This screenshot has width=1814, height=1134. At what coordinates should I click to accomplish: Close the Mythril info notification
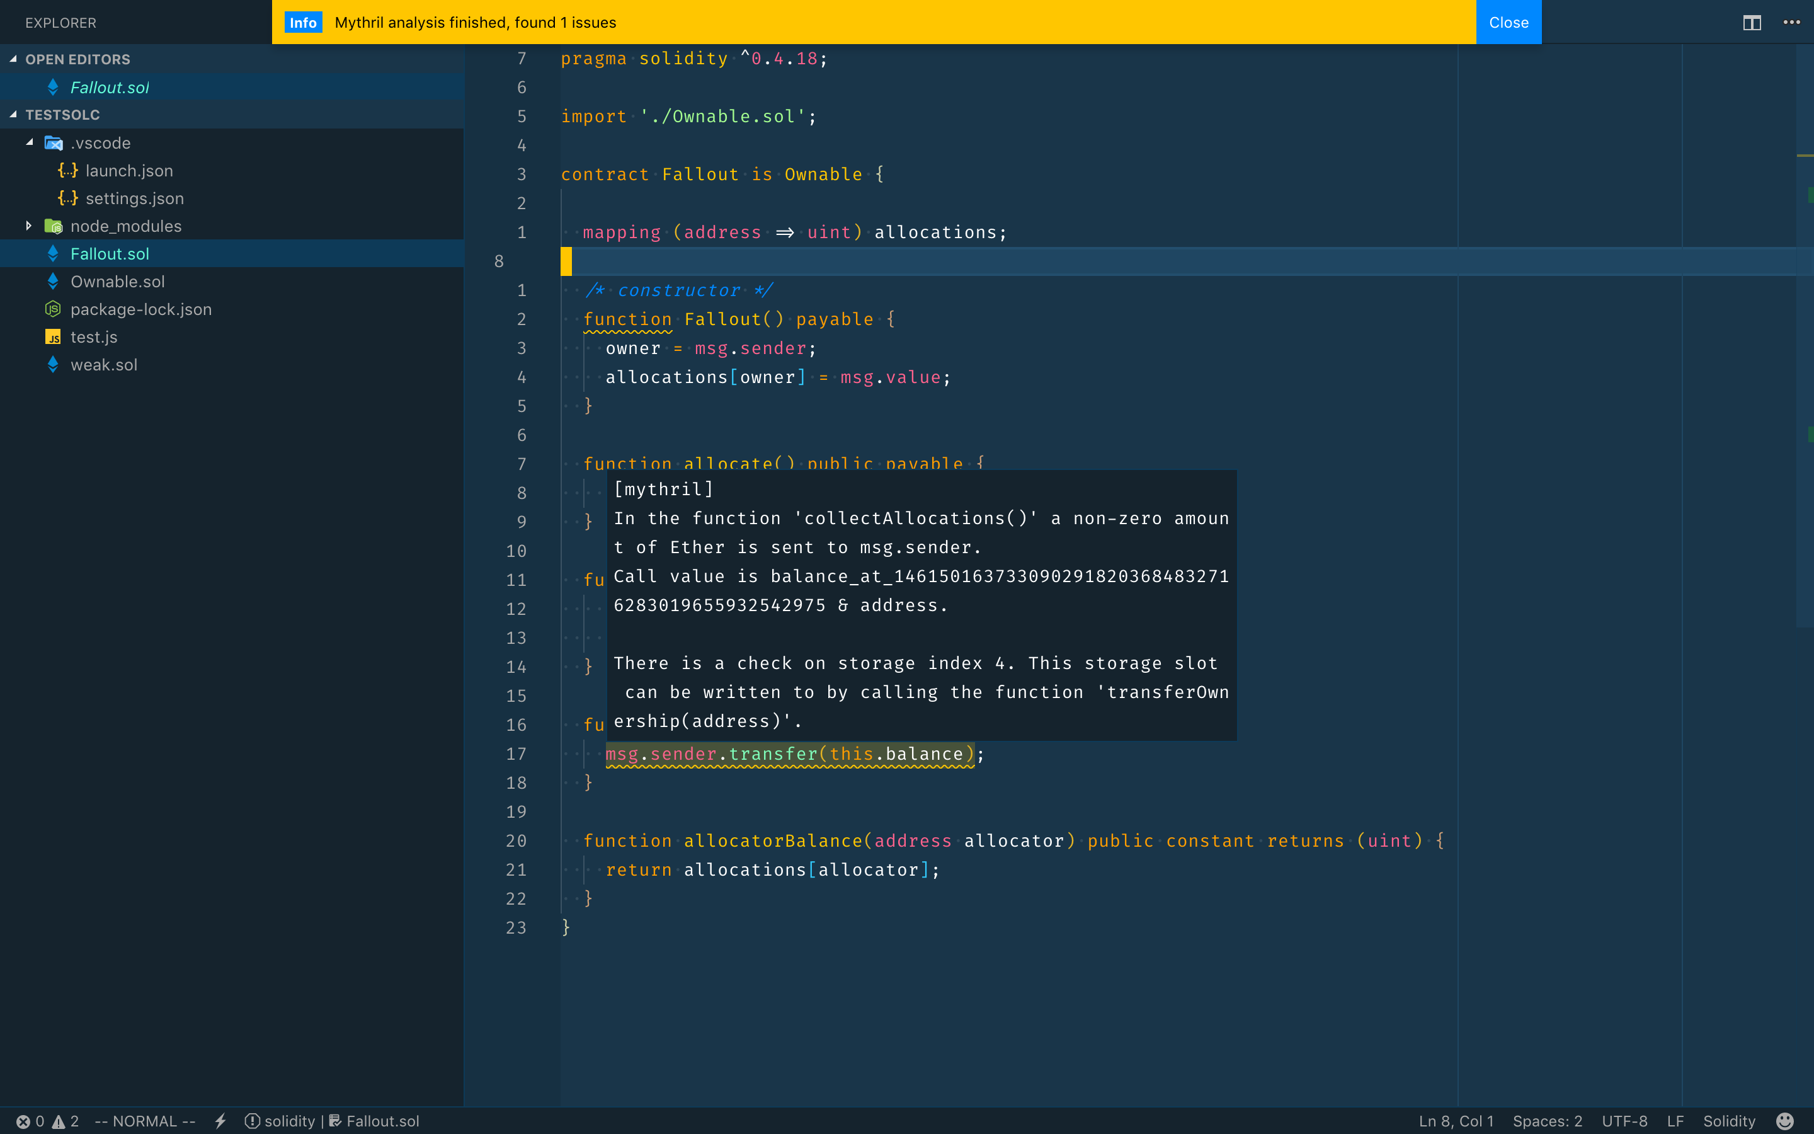coord(1508,23)
